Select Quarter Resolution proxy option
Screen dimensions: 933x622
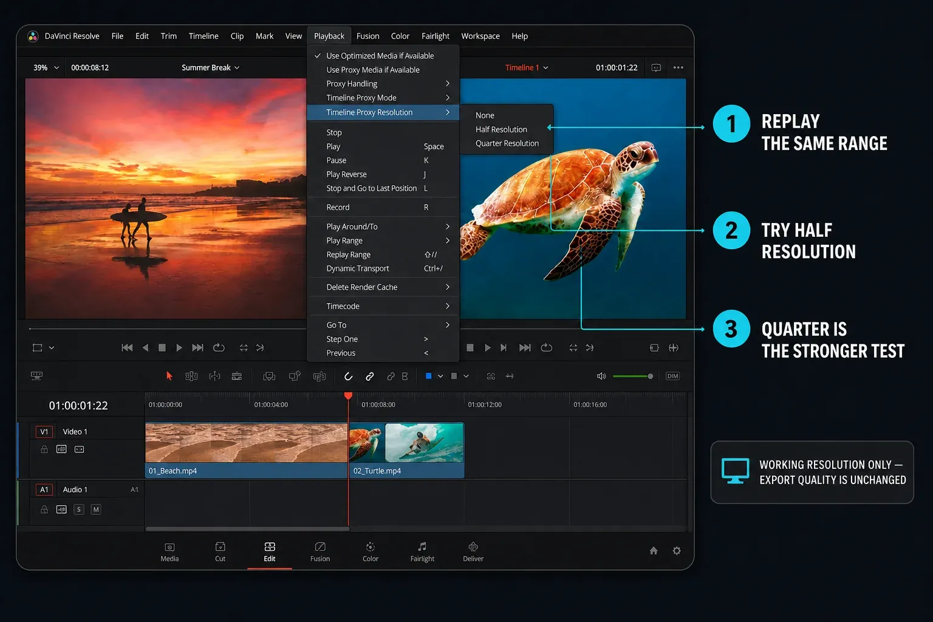pyautogui.click(x=507, y=143)
